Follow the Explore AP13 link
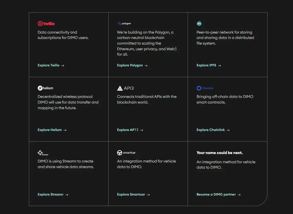Image resolution: width=293 pixels, height=214 pixels. pos(130,130)
